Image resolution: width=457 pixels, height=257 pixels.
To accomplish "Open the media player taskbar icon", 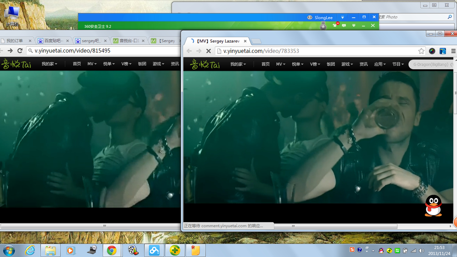I will [71, 251].
